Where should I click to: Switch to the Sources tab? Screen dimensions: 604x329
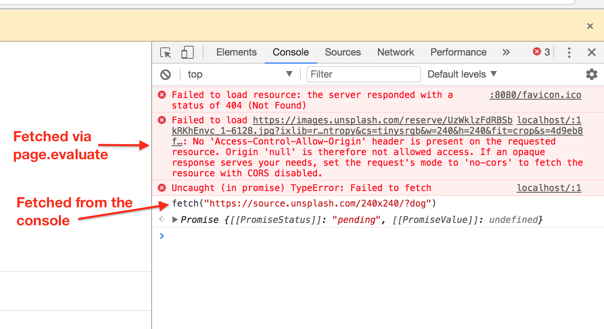click(x=342, y=52)
